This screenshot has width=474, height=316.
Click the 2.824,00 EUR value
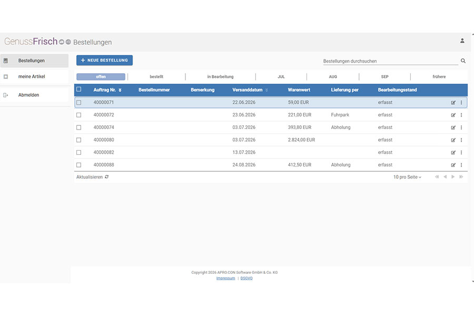pyautogui.click(x=301, y=140)
